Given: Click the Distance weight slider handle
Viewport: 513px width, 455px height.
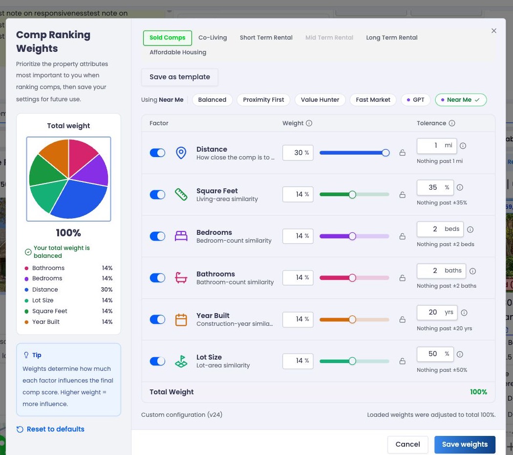Looking at the screenshot, I should [386, 153].
